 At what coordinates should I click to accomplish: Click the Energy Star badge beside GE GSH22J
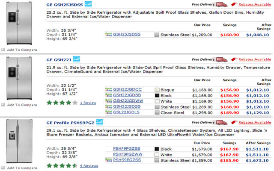tap(77, 59)
